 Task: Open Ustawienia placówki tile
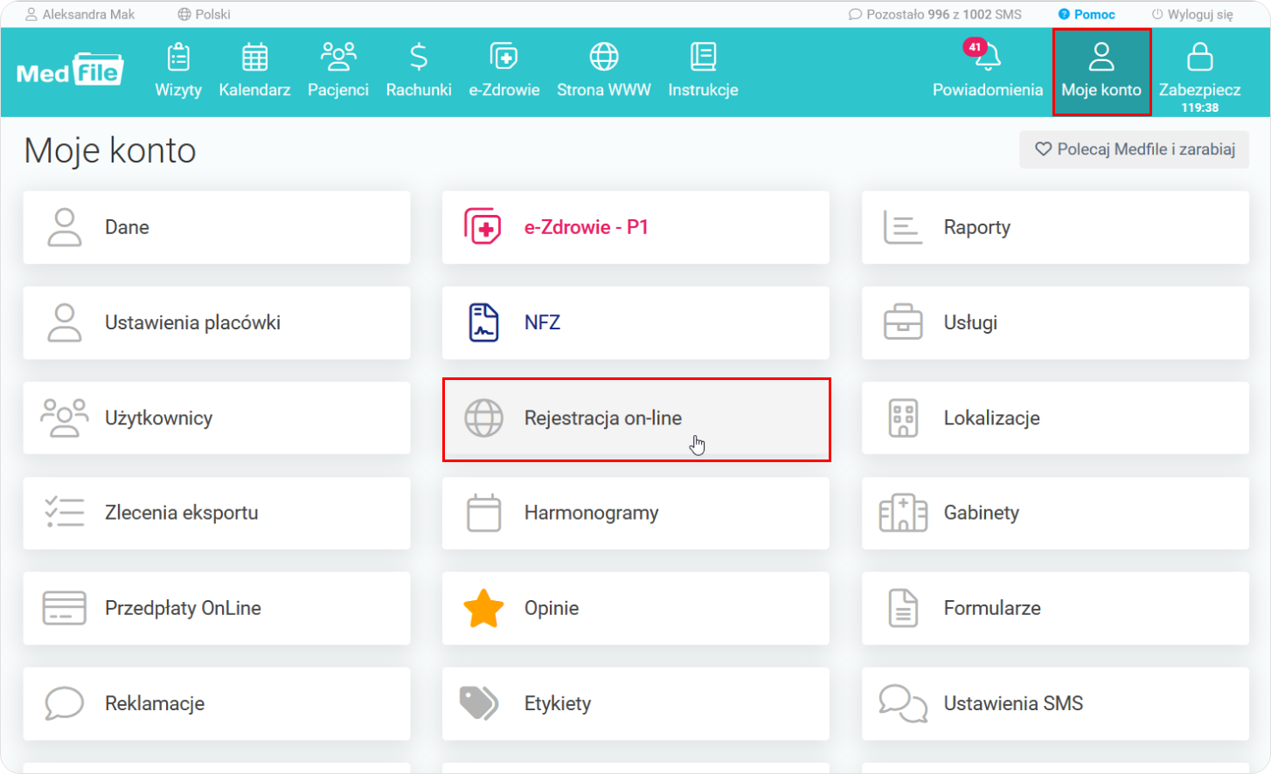click(217, 322)
